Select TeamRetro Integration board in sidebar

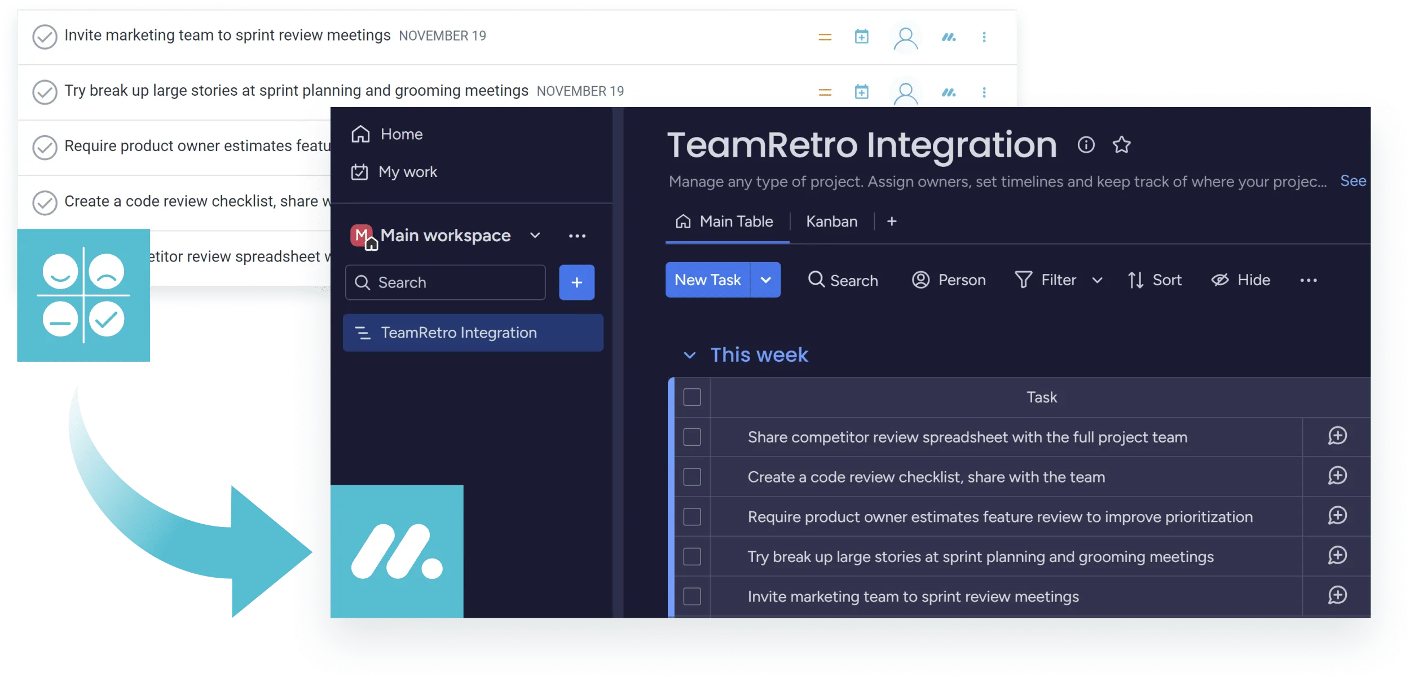coord(473,333)
